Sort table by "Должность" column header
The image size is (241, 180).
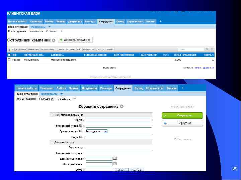[x=57, y=55]
